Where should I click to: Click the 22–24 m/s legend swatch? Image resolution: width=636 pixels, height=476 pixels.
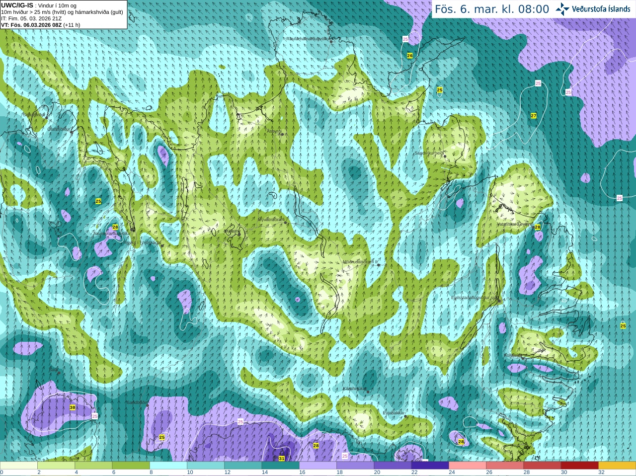(x=430, y=466)
